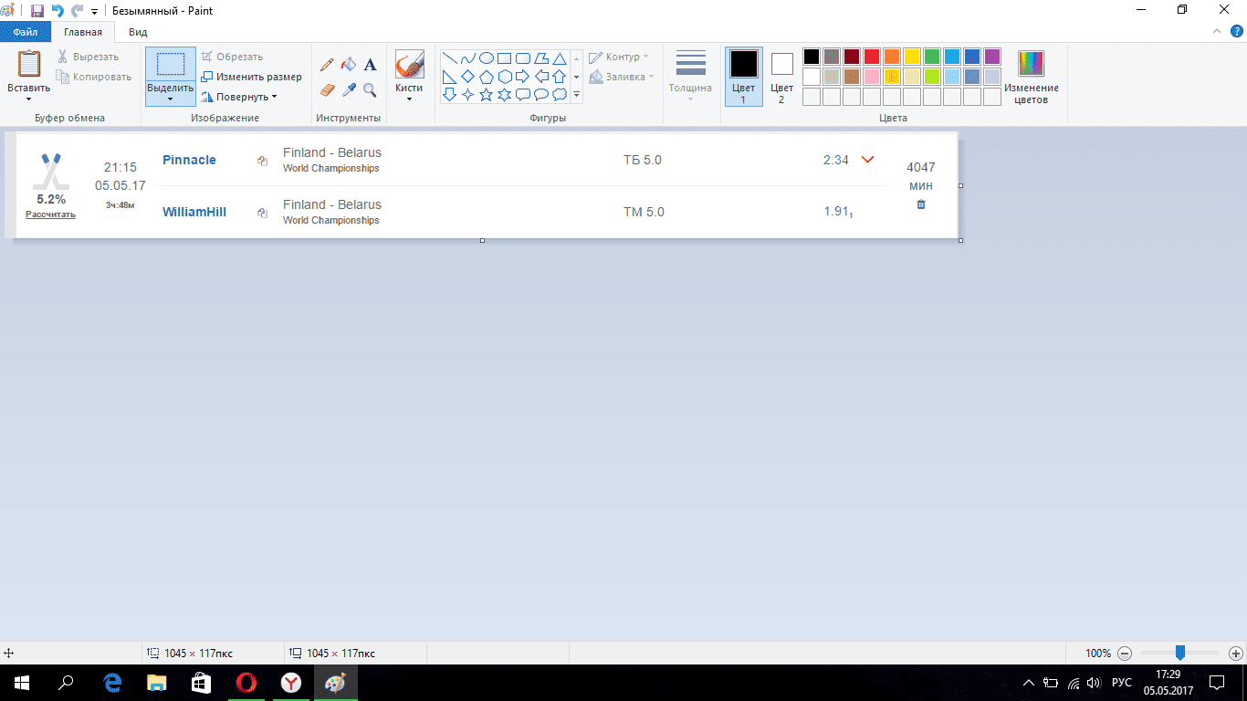Image resolution: width=1247 pixels, height=701 pixels.
Task: Select the Color picker eyedropper tool
Action: [349, 89]
